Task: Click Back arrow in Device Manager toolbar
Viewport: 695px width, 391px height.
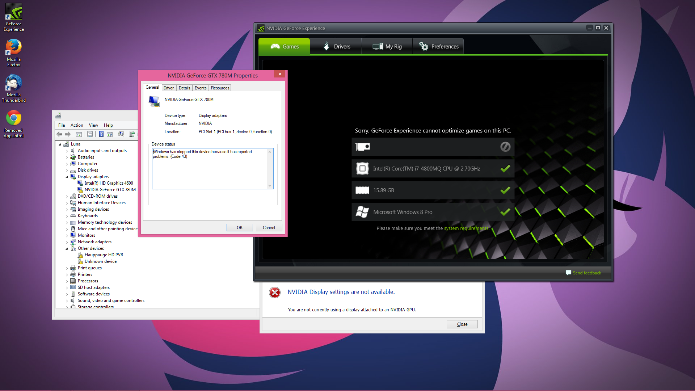Action: point(59,134)
